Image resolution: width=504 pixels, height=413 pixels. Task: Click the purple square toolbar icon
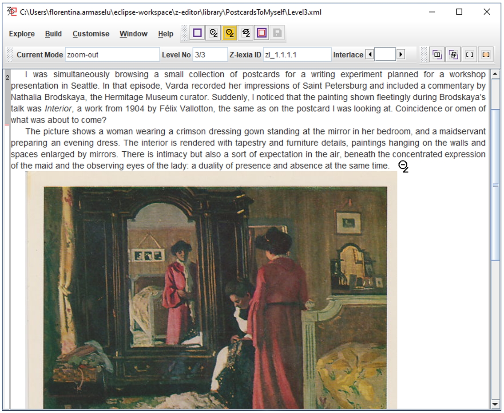point(197,33)
